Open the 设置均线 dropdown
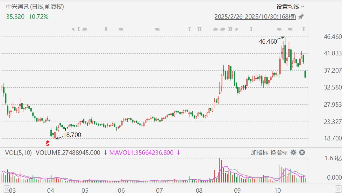 point(290,7)
